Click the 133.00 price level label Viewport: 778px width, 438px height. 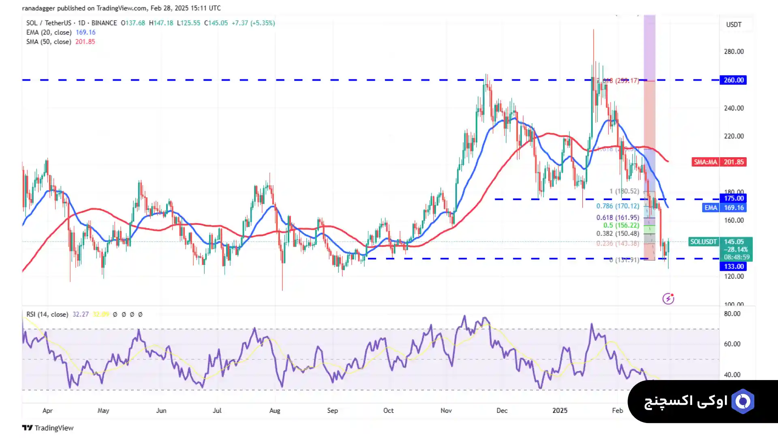733,266
